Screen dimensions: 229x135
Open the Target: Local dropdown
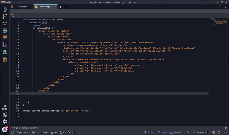click(x=23, y=132)
